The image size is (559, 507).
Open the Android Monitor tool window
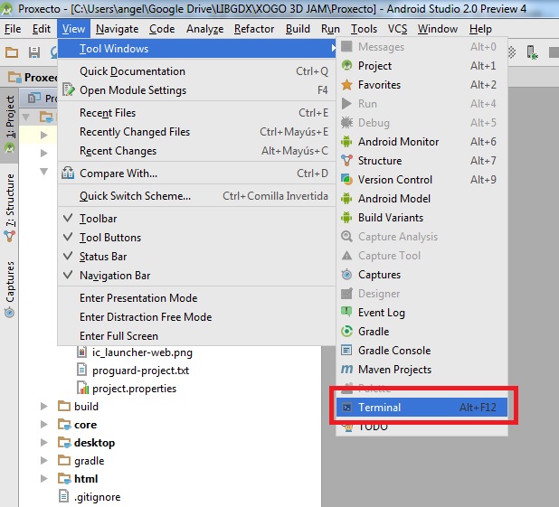(422, 142)
